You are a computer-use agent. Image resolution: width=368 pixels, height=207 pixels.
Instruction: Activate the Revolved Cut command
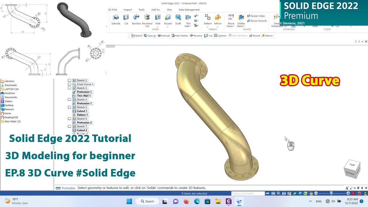(147, 21)
